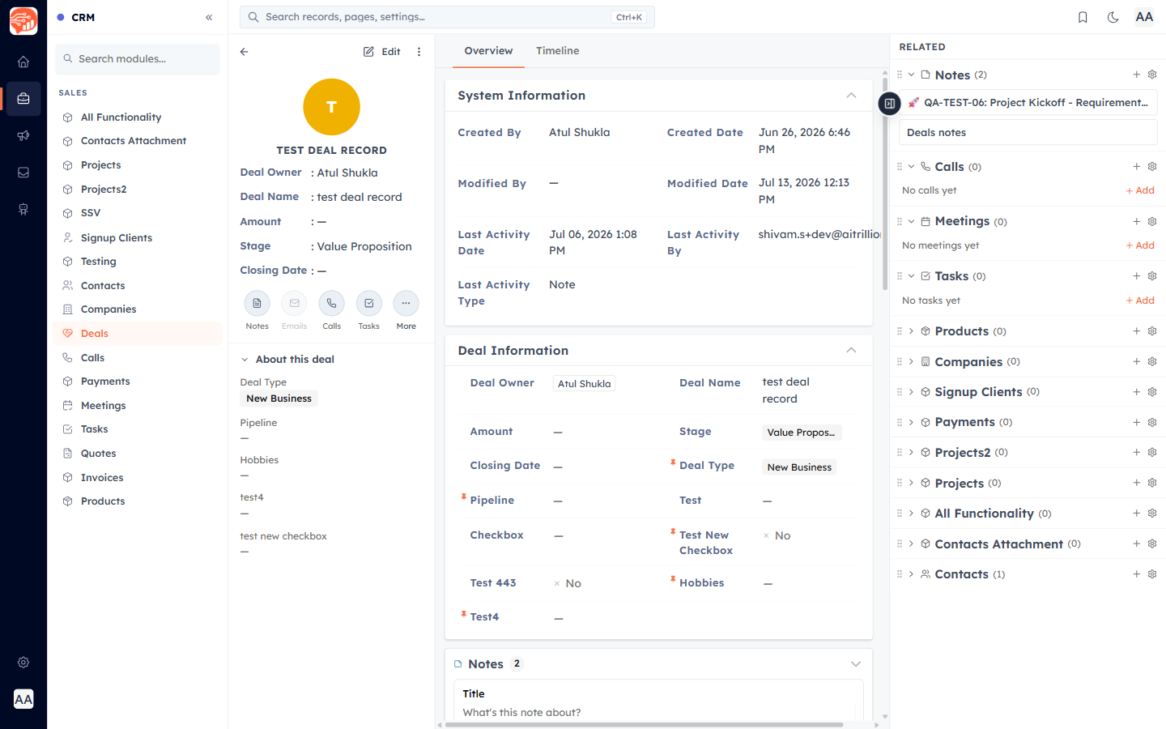Collapse the System Information section

click(x=851, y=96)
